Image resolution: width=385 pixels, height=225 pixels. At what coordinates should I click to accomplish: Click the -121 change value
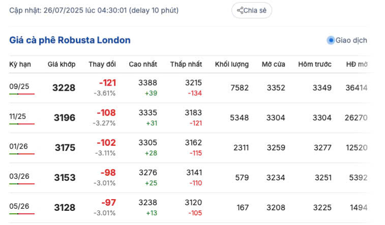point(107,83)
